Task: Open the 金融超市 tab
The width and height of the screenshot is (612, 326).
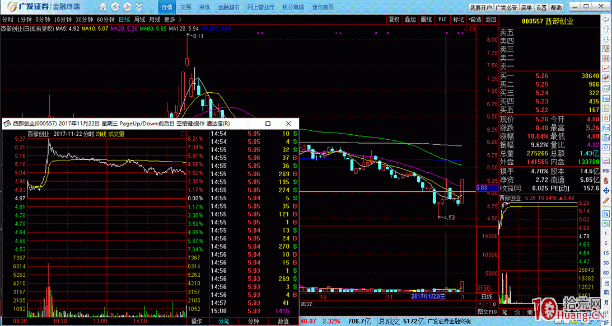Action: (x=228, y=7)
